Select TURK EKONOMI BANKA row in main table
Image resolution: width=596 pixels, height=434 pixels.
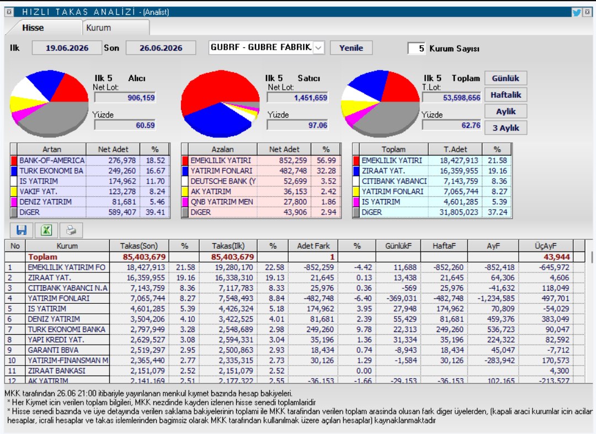pos(295,329)
